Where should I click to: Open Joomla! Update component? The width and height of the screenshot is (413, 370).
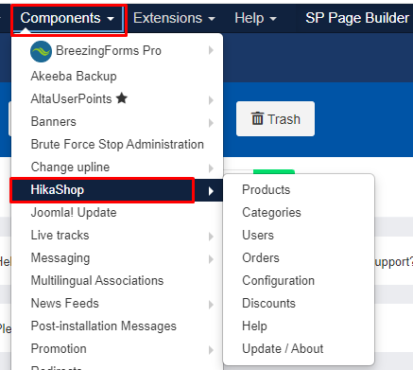pyautogui.click(x=74, y=213)
